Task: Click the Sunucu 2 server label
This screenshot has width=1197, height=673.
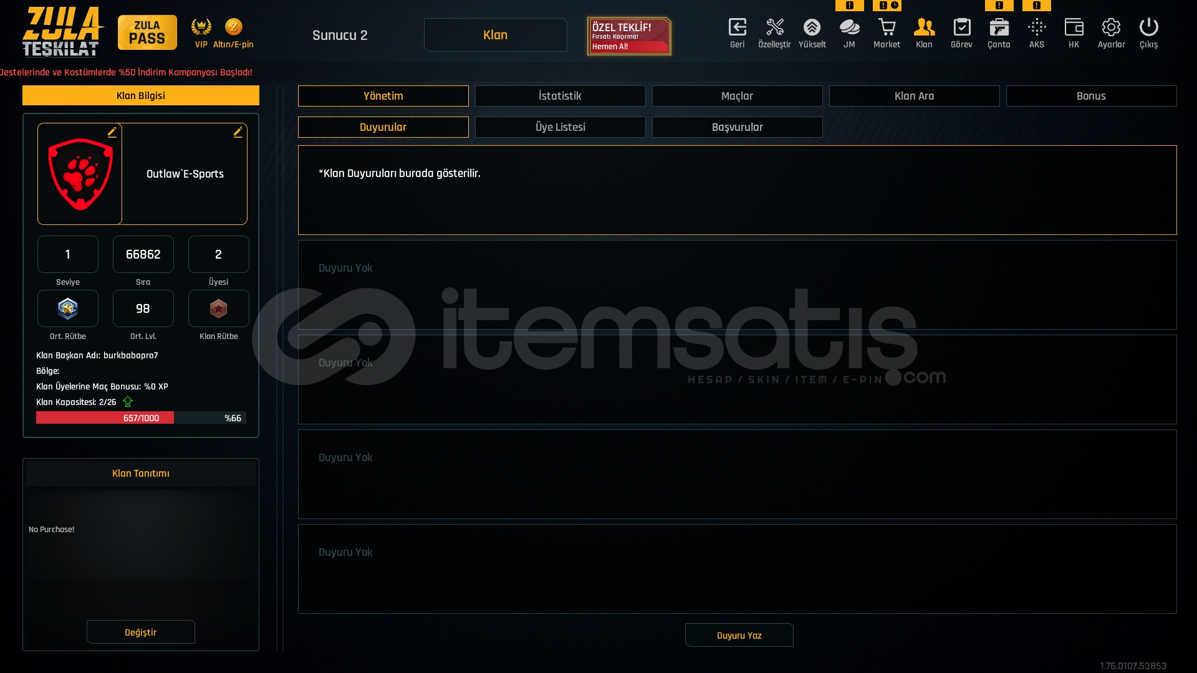Action: (340, 36)
